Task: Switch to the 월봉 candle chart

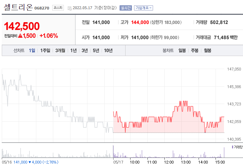Action: click(x=207, y=50)
